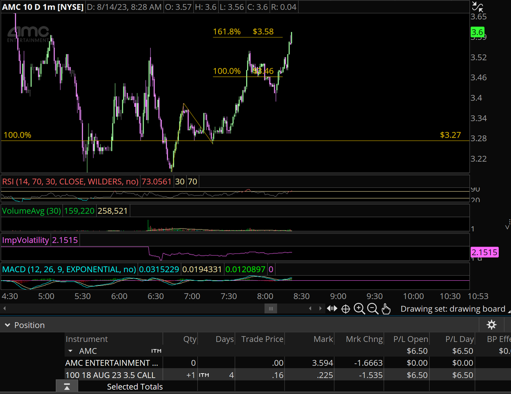Viewport: 511px width, 394px height.
Task: Click the ImpVolatility study label
Action: 26,240
